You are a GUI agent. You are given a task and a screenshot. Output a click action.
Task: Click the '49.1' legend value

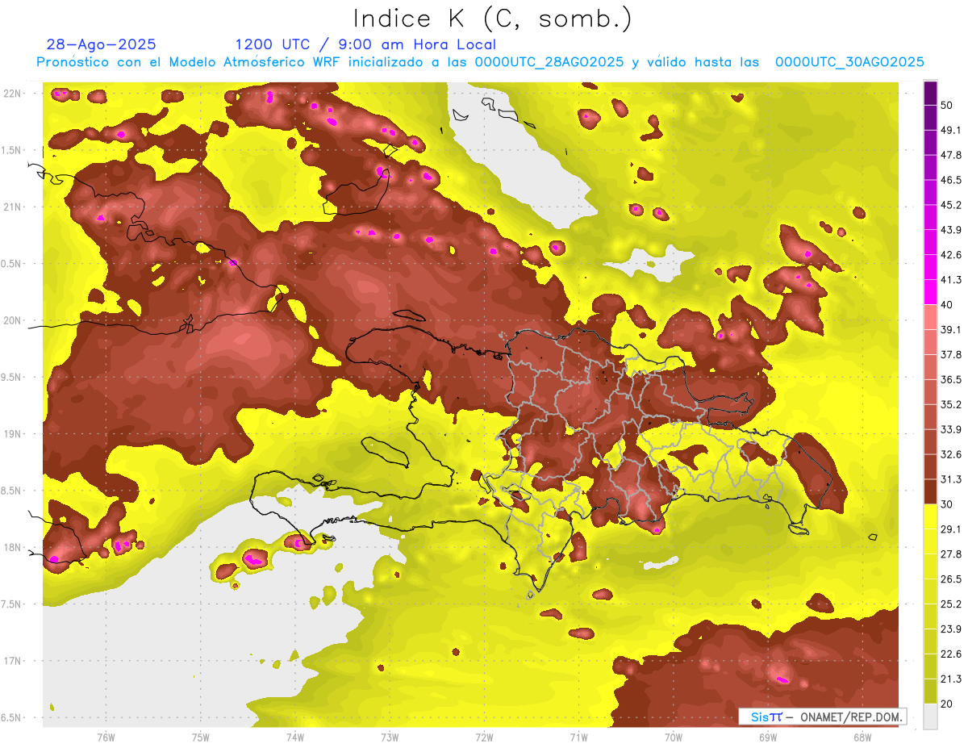point(951,130)
